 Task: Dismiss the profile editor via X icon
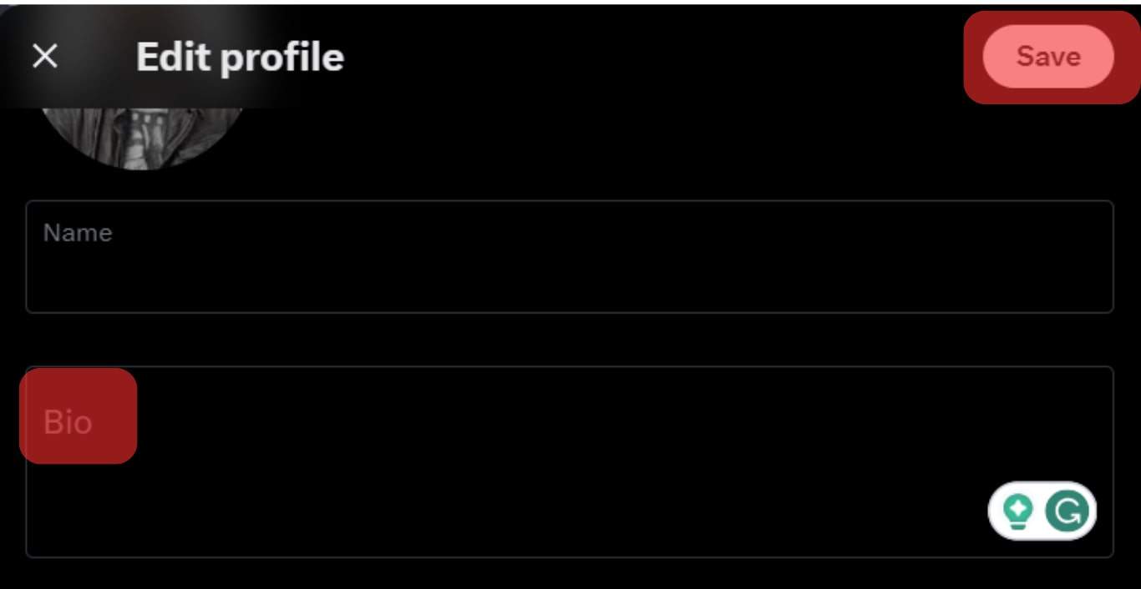point(44,57)
